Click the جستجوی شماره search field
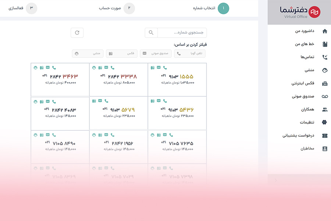The width and height of the screenshot is (331, 221). [182, 33]
